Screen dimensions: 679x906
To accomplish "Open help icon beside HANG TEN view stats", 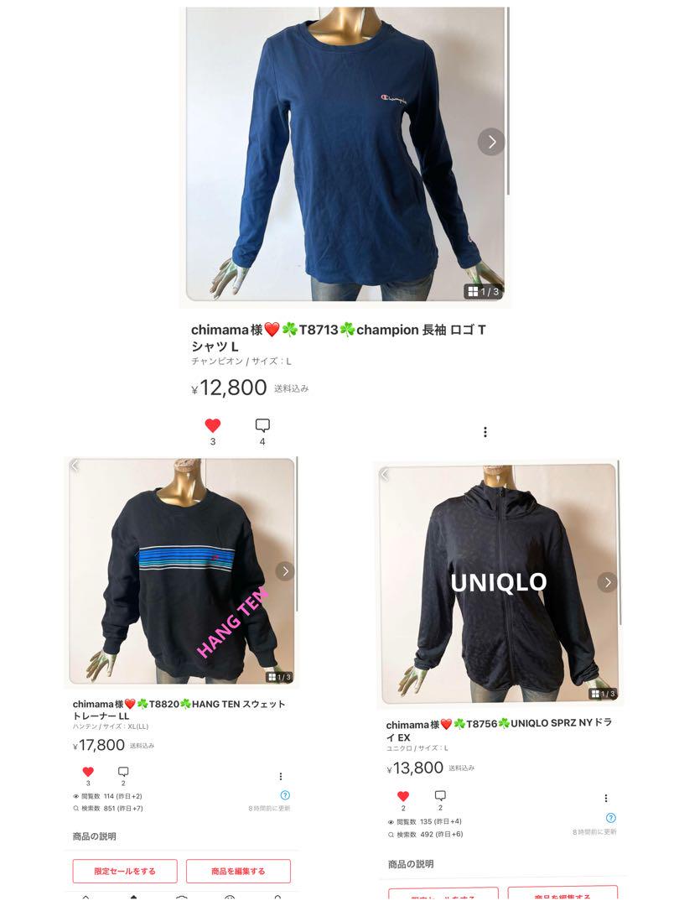I will pos(285,795).
